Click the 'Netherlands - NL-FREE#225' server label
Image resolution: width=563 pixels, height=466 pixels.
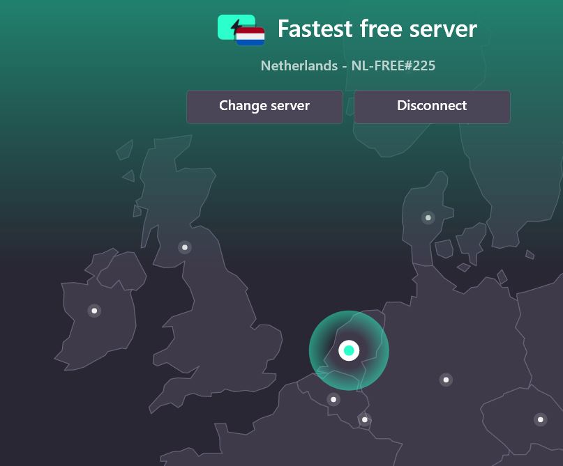click(348, 65)
